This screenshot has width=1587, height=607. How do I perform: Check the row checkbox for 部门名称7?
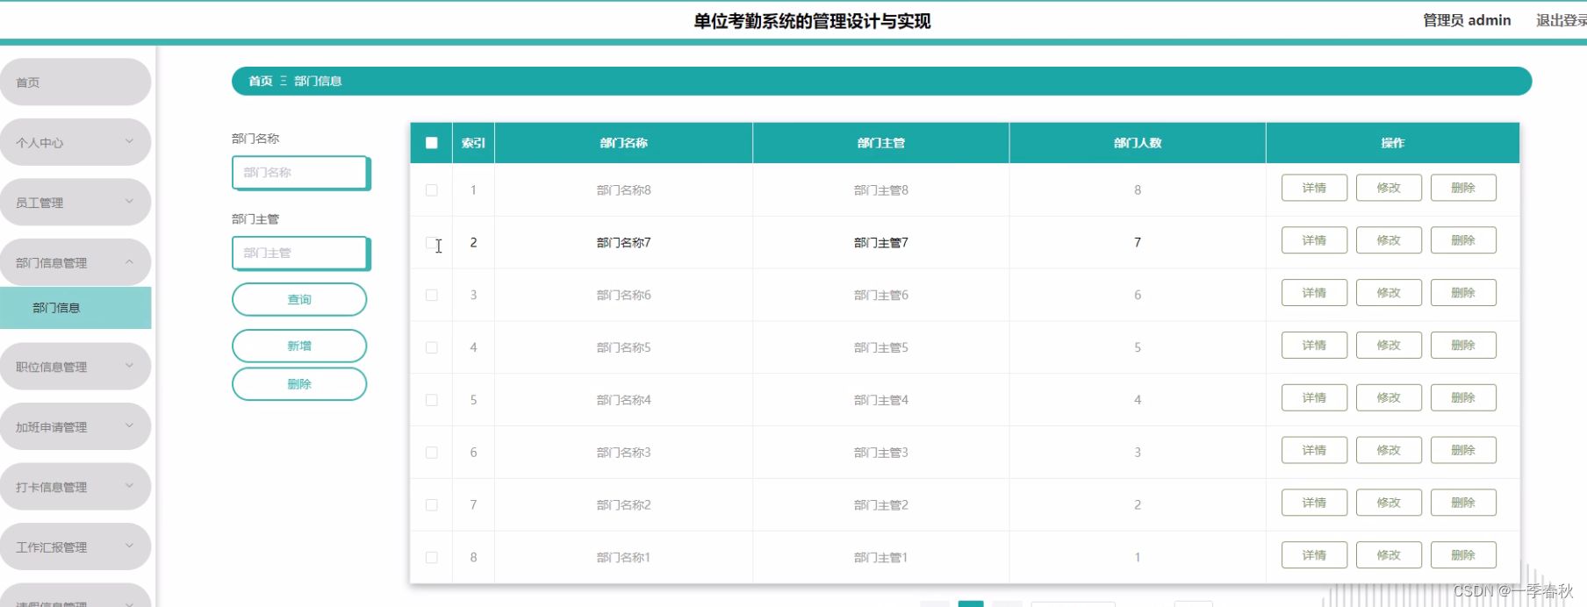click(431, 243)
